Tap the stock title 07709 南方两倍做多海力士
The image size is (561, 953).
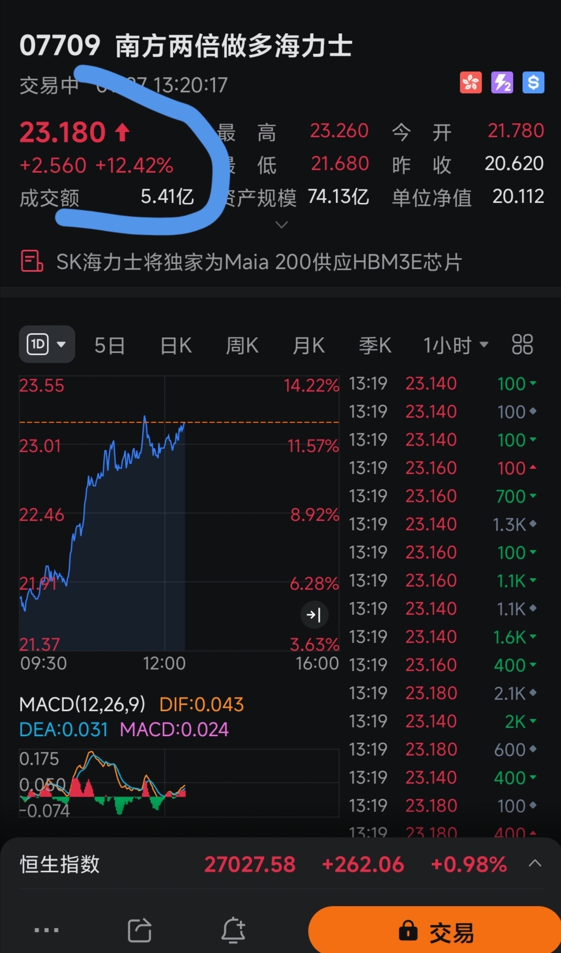(x=186, y=45)
